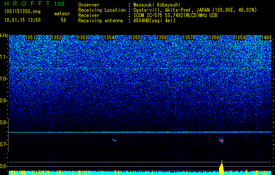The width and height of the screenshot is (275, 175).
Task: Click the date stamp 10.01.15 13:50
Action: [x=22, y=20]
